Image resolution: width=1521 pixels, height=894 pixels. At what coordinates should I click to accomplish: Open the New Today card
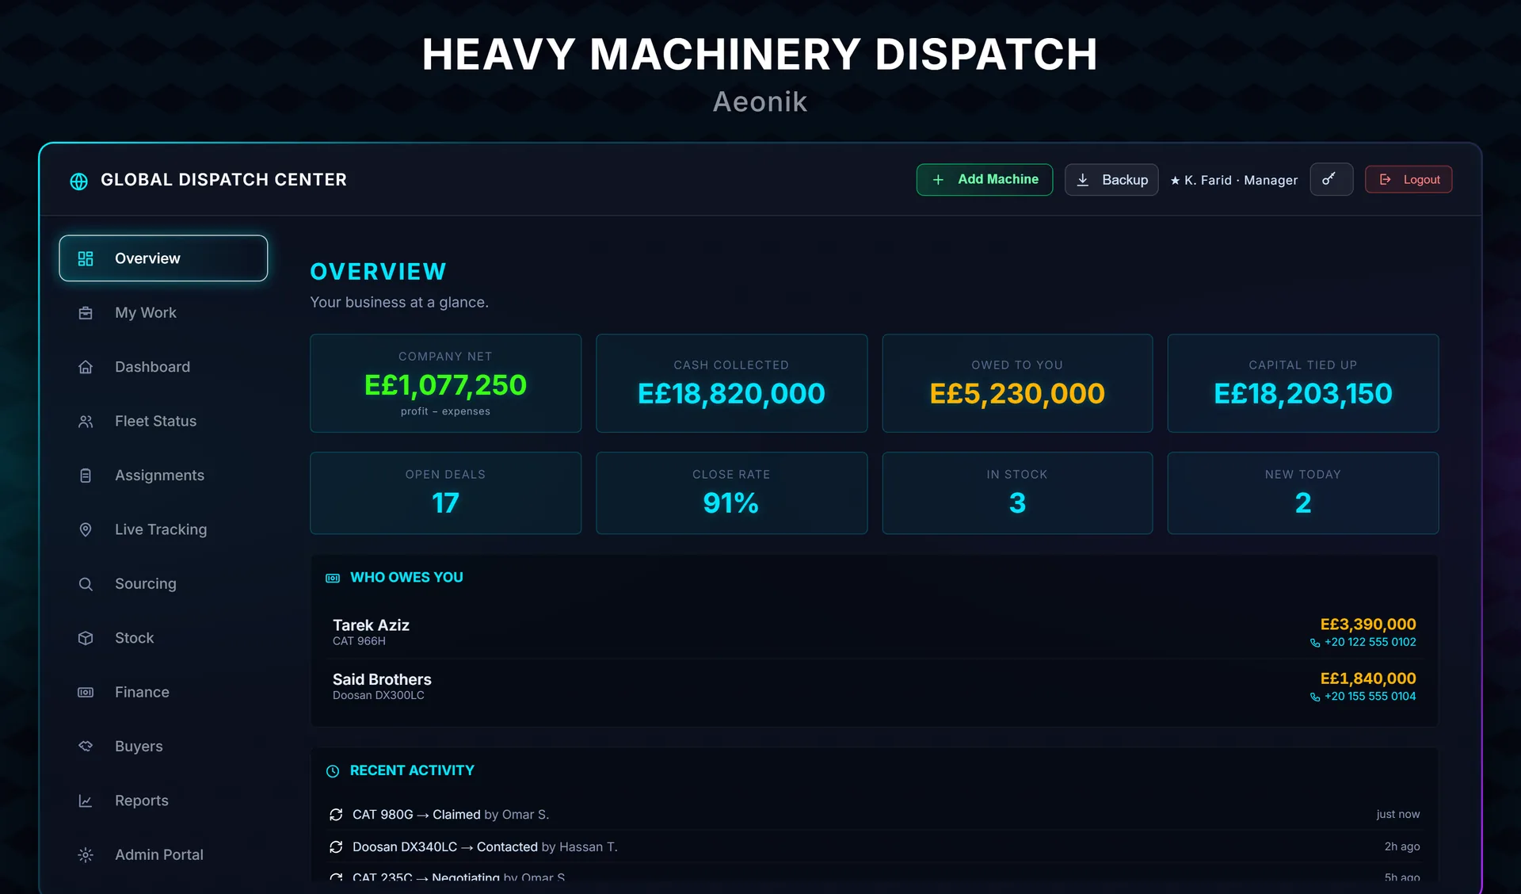click(1303, 493)
